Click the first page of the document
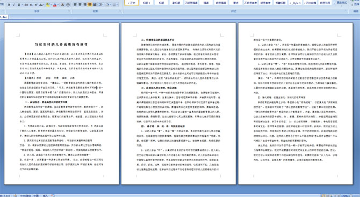 (62, 104)
